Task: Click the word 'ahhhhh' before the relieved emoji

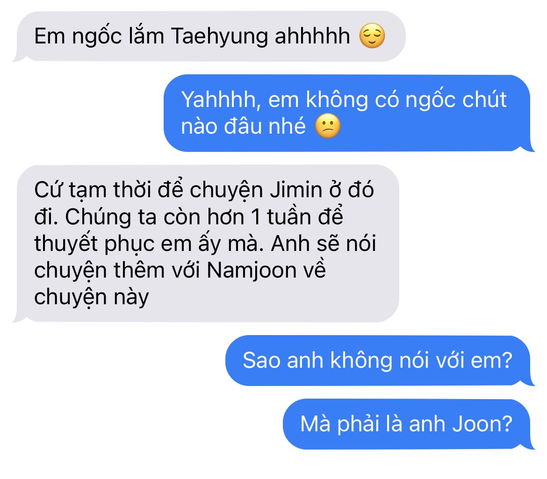Action: [312, 36]
